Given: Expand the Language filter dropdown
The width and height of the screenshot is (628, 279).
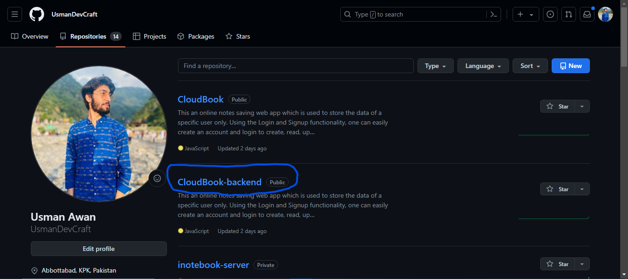Looking at the screenshot, I should tap(483, 66).
